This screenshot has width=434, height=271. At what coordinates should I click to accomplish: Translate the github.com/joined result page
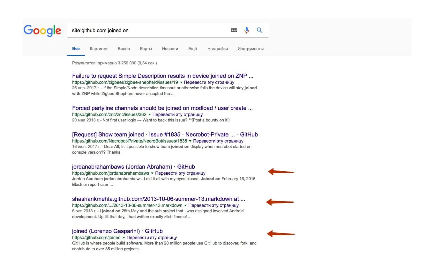click(x=152, y=238)
